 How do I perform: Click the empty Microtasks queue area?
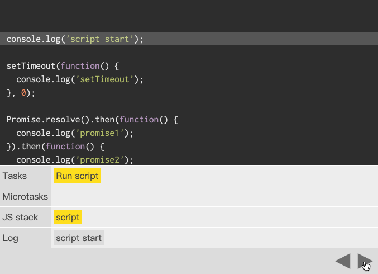pos(214,196)
